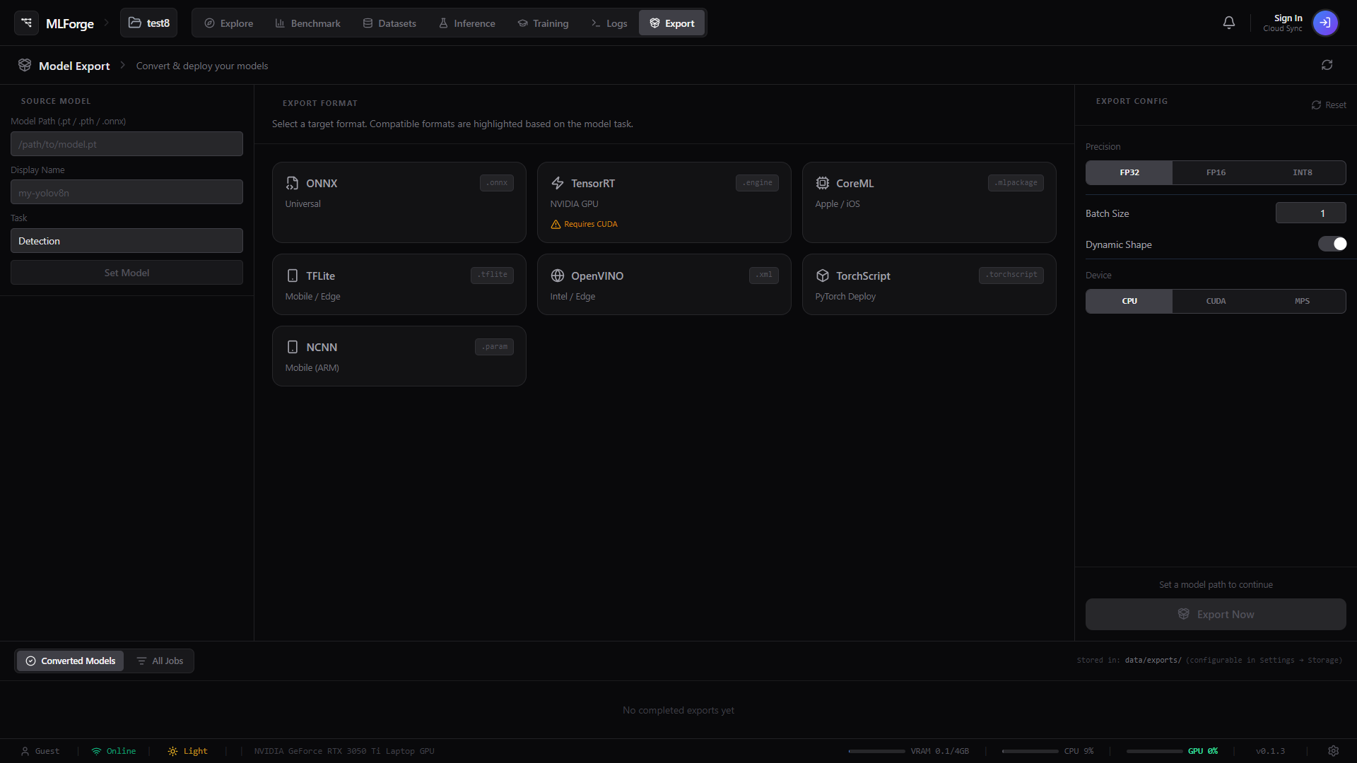
Task: Click the Sign In Cloud Sync text
Action: coord(1283,23)
